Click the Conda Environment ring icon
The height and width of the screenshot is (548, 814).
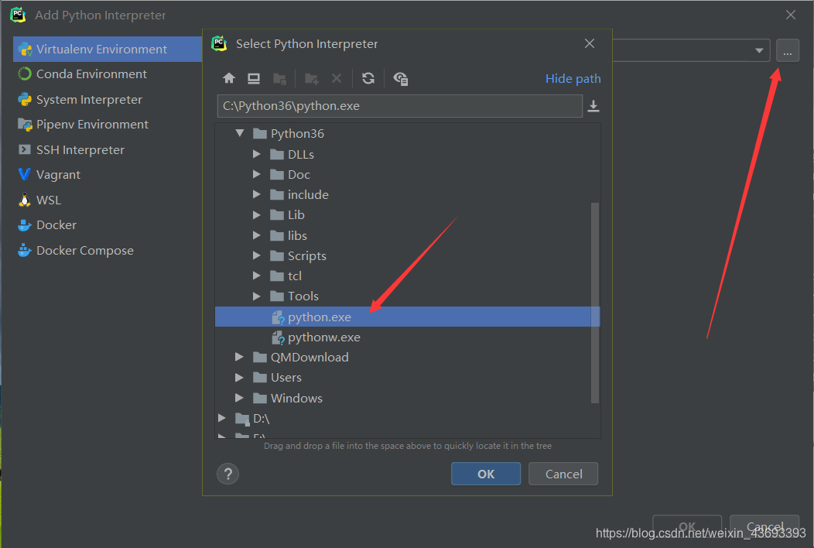25,74
